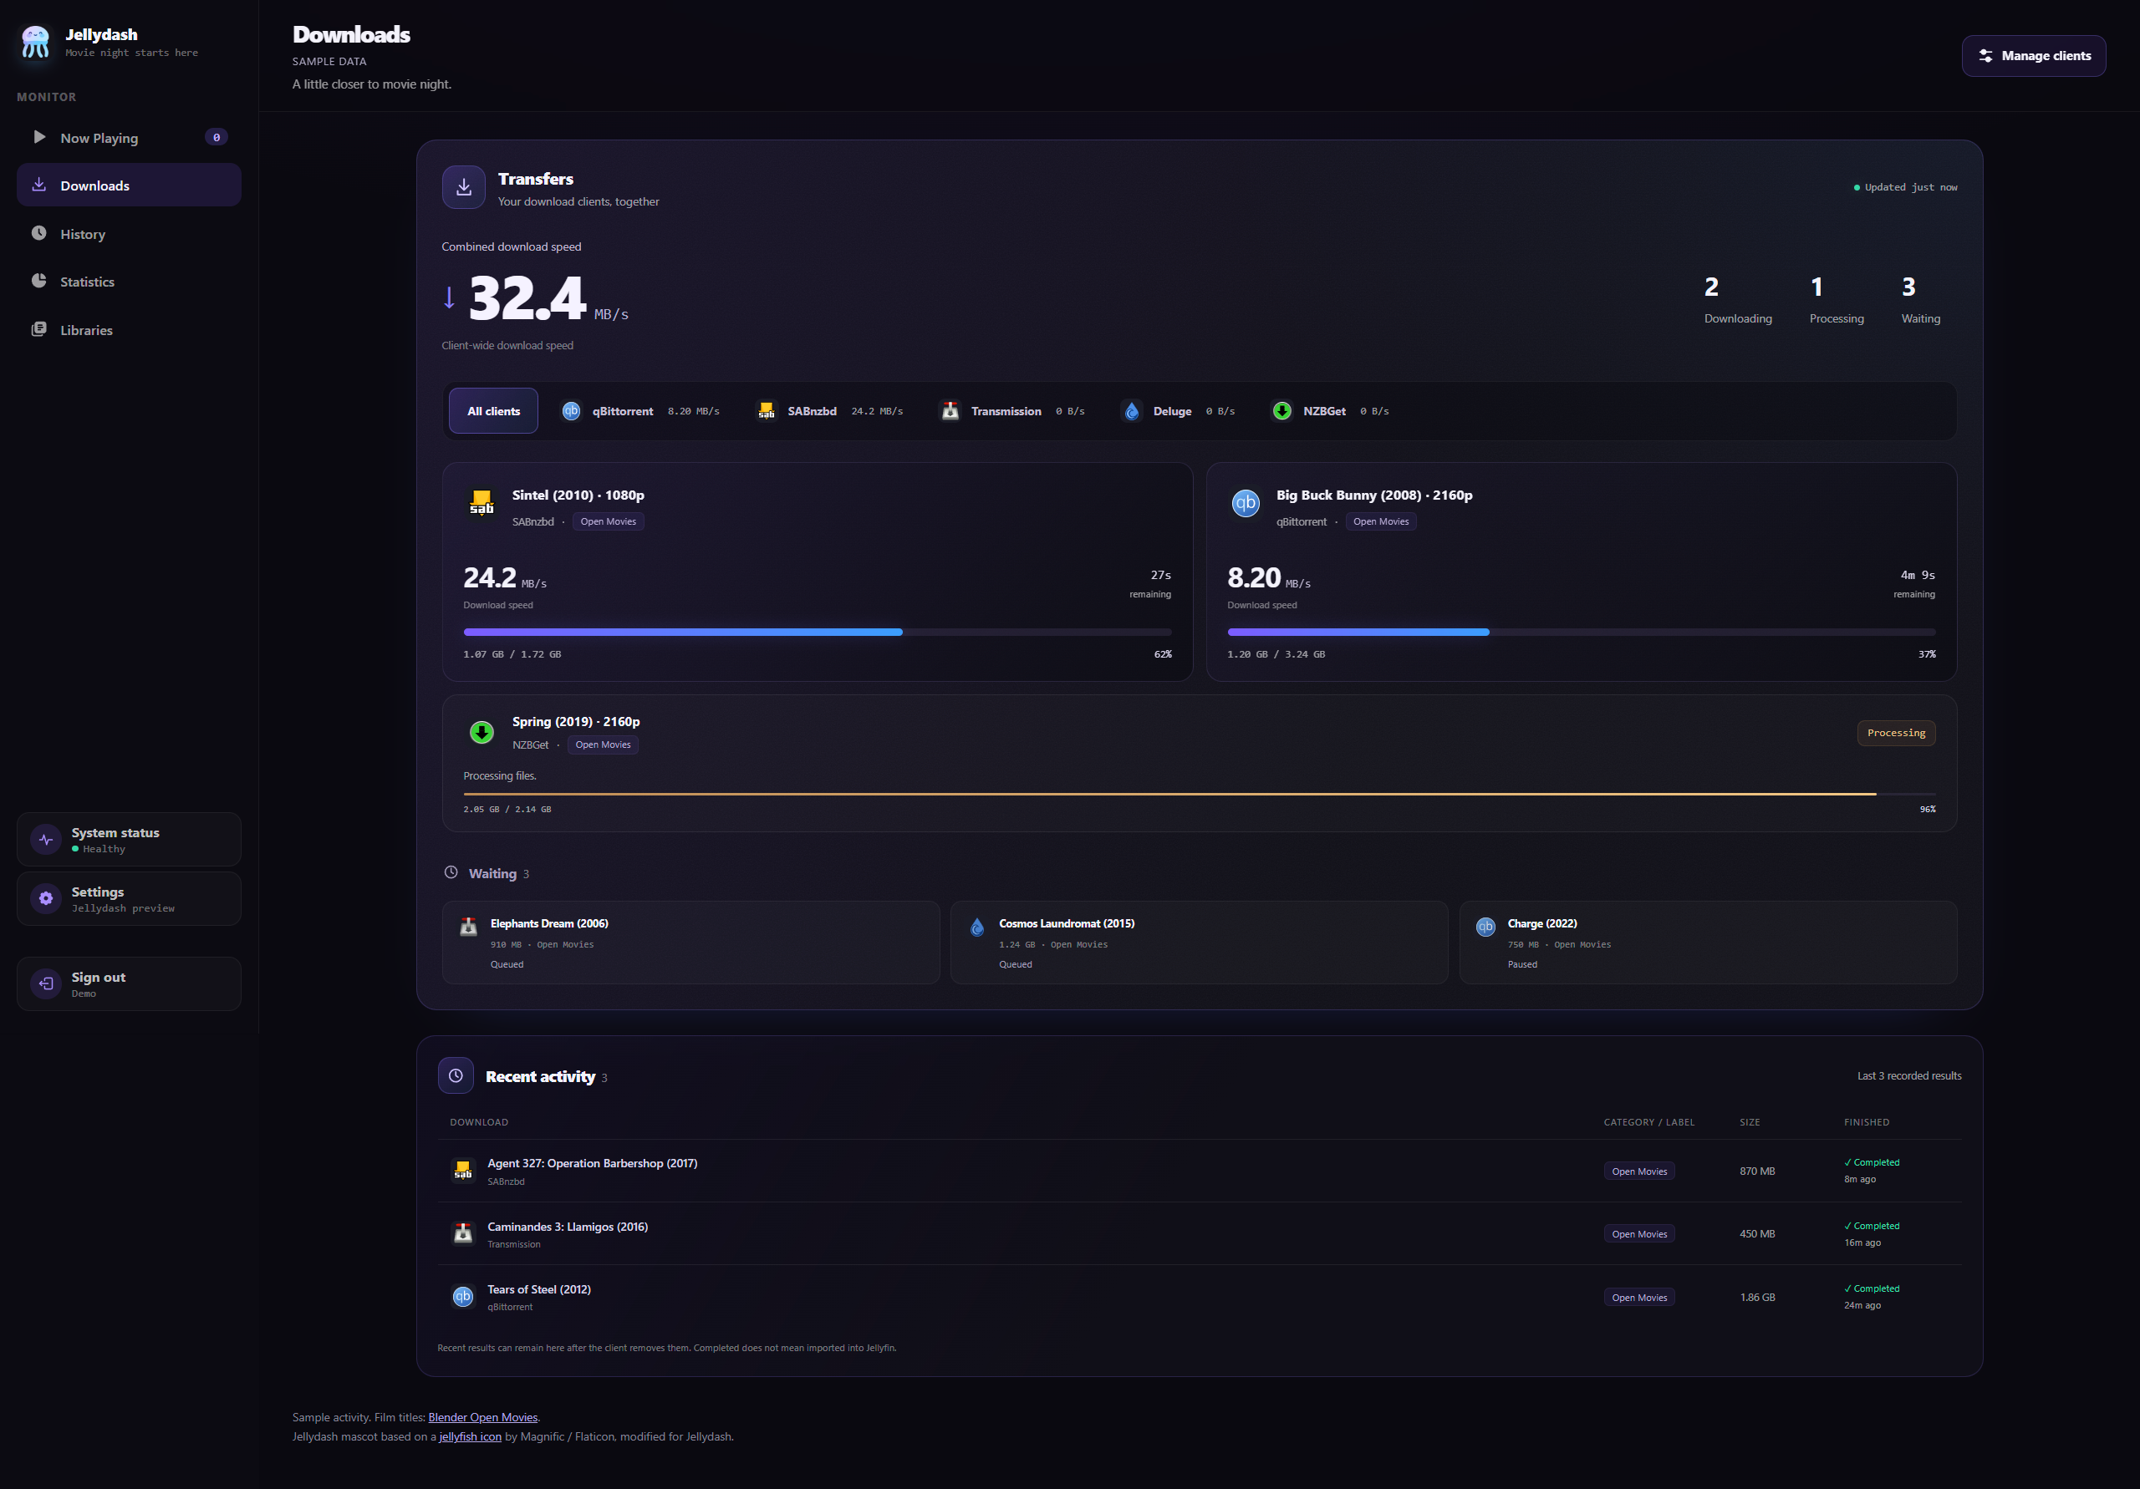
Task: Click the Transmission icon in client filter
Action: [950, 411]
